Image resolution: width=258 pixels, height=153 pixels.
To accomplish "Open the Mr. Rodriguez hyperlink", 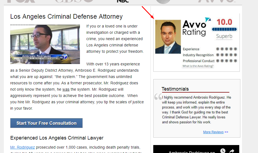I will [x=23, y=147].
